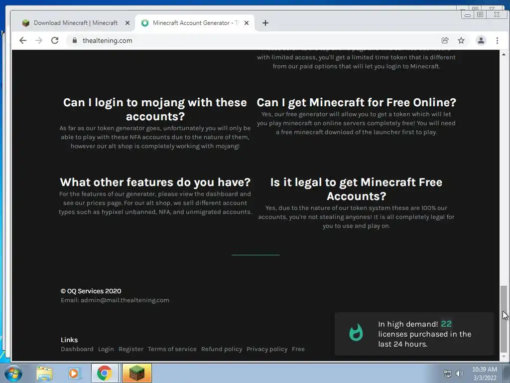Open the Privacy policy link
Screen dimensions: 510x383
(x=267, y=349)
